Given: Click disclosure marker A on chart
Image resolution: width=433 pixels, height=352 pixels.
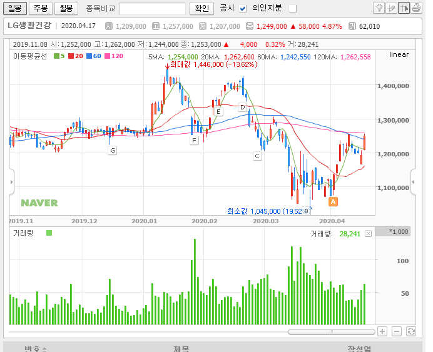Looking at the screenshot, I should [x=333, y=202].
